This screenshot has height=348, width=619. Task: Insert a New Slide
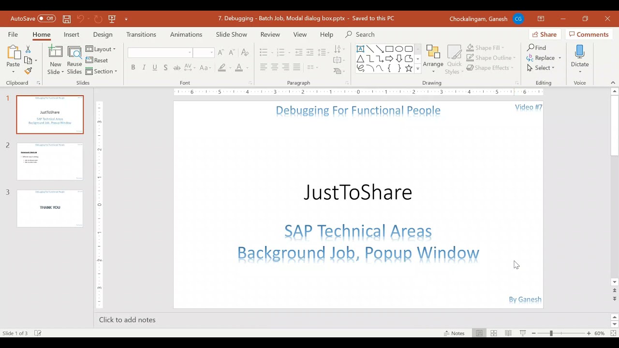(x=56, y=60)
